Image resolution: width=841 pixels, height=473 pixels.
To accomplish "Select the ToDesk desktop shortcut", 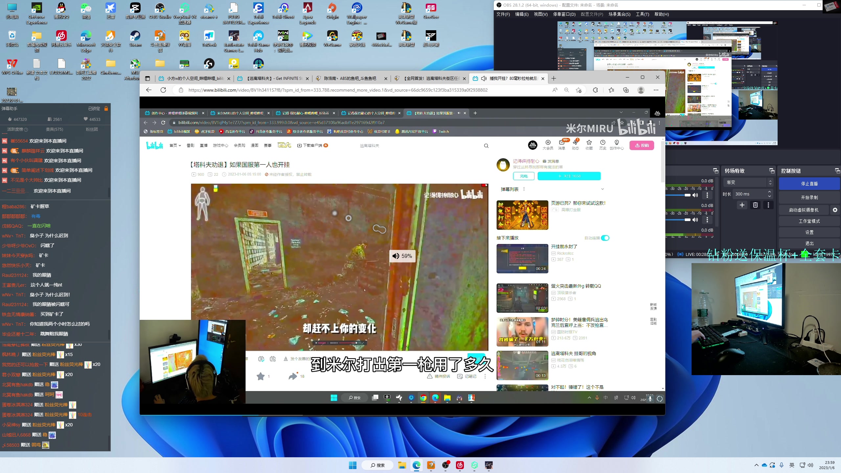I will (209, 38).
